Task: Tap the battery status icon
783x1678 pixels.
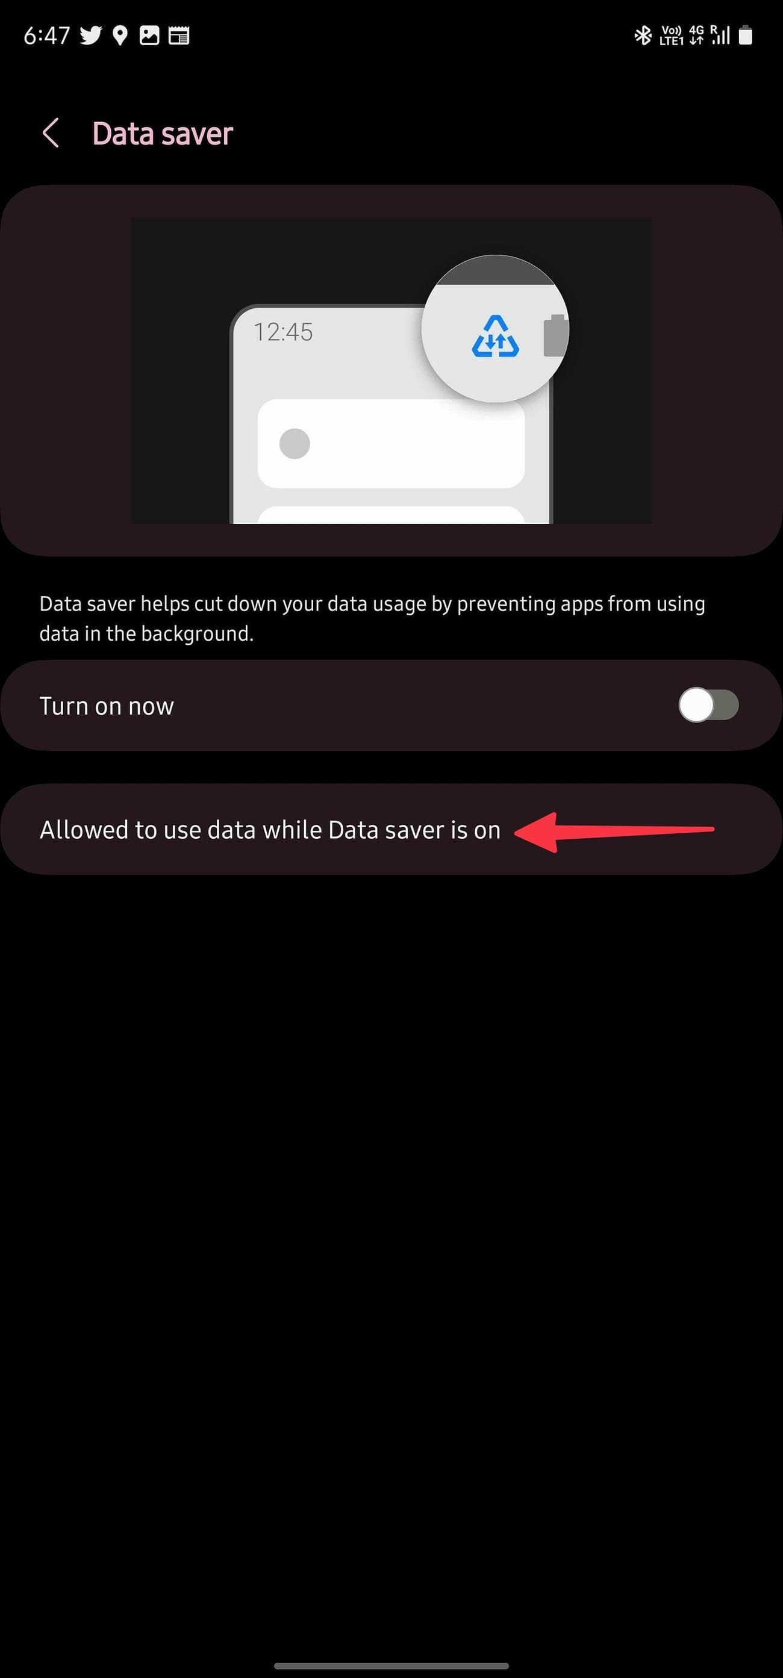Action: click(x=746, y=35)
